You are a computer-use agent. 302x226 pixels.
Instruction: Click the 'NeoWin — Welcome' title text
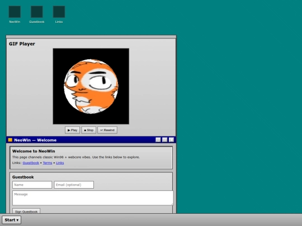(35, 140)
